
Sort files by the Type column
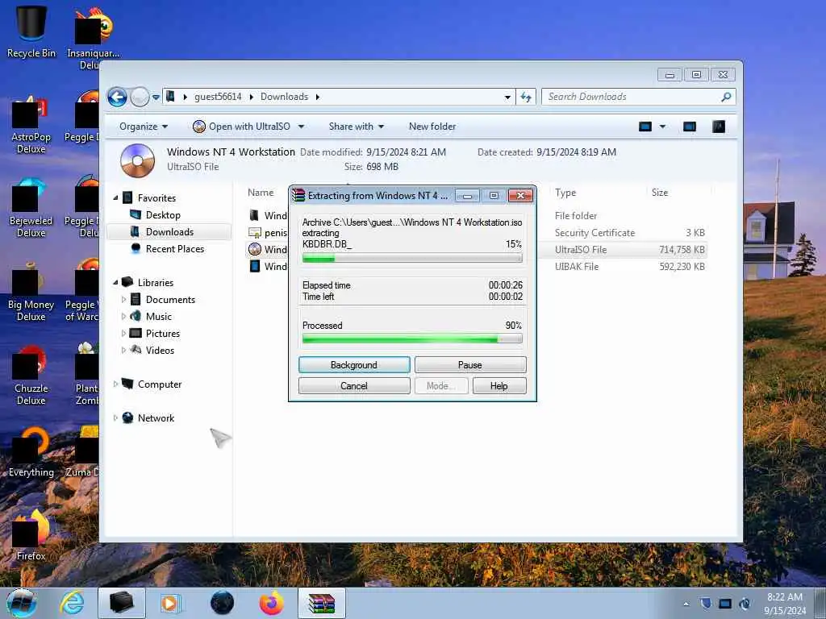coord(565,193)
